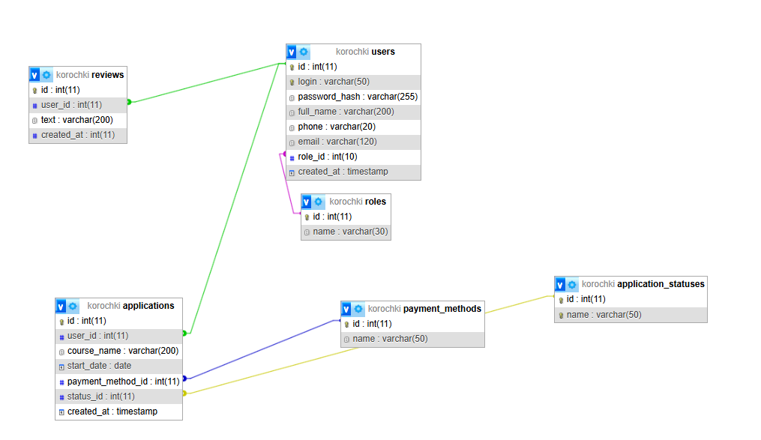Collapse the roles table columns

307,202
